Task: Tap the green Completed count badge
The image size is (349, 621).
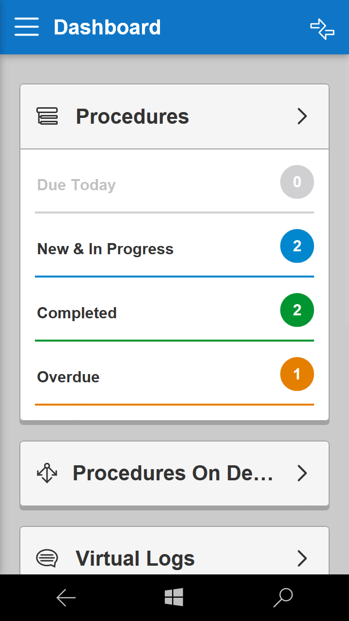Action: coord(297,310)
